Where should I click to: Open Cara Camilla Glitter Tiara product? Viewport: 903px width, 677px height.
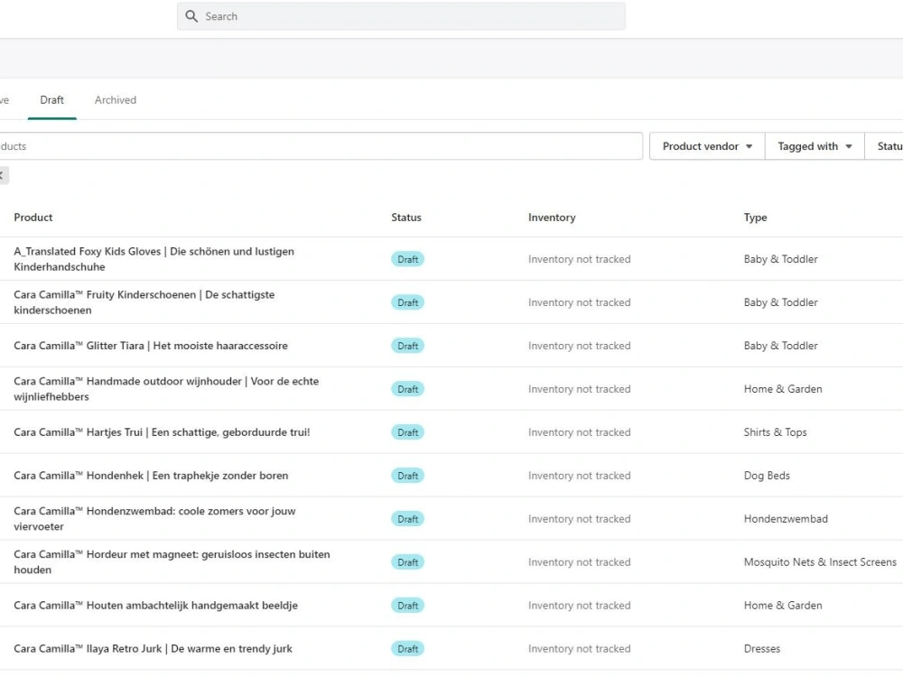151,346
